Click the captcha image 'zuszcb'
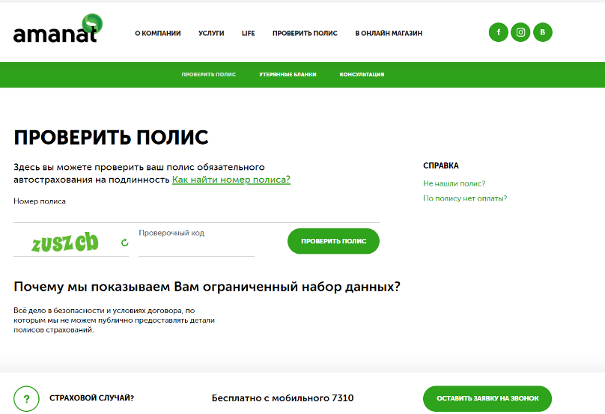Viewport: 605px width, 414px height. coord(65,242)
